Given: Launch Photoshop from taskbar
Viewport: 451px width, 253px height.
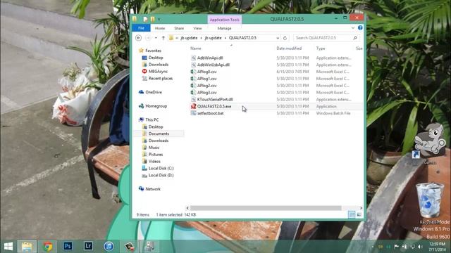Looking at the screenshot, I should 68,247.
